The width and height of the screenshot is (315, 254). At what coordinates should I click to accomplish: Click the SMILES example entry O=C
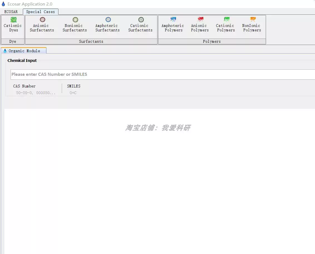point(72,93)
